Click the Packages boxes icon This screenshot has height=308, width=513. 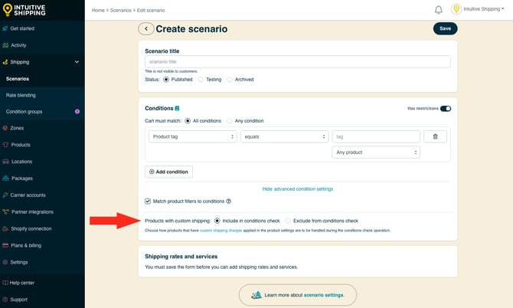tap(5, 179)
